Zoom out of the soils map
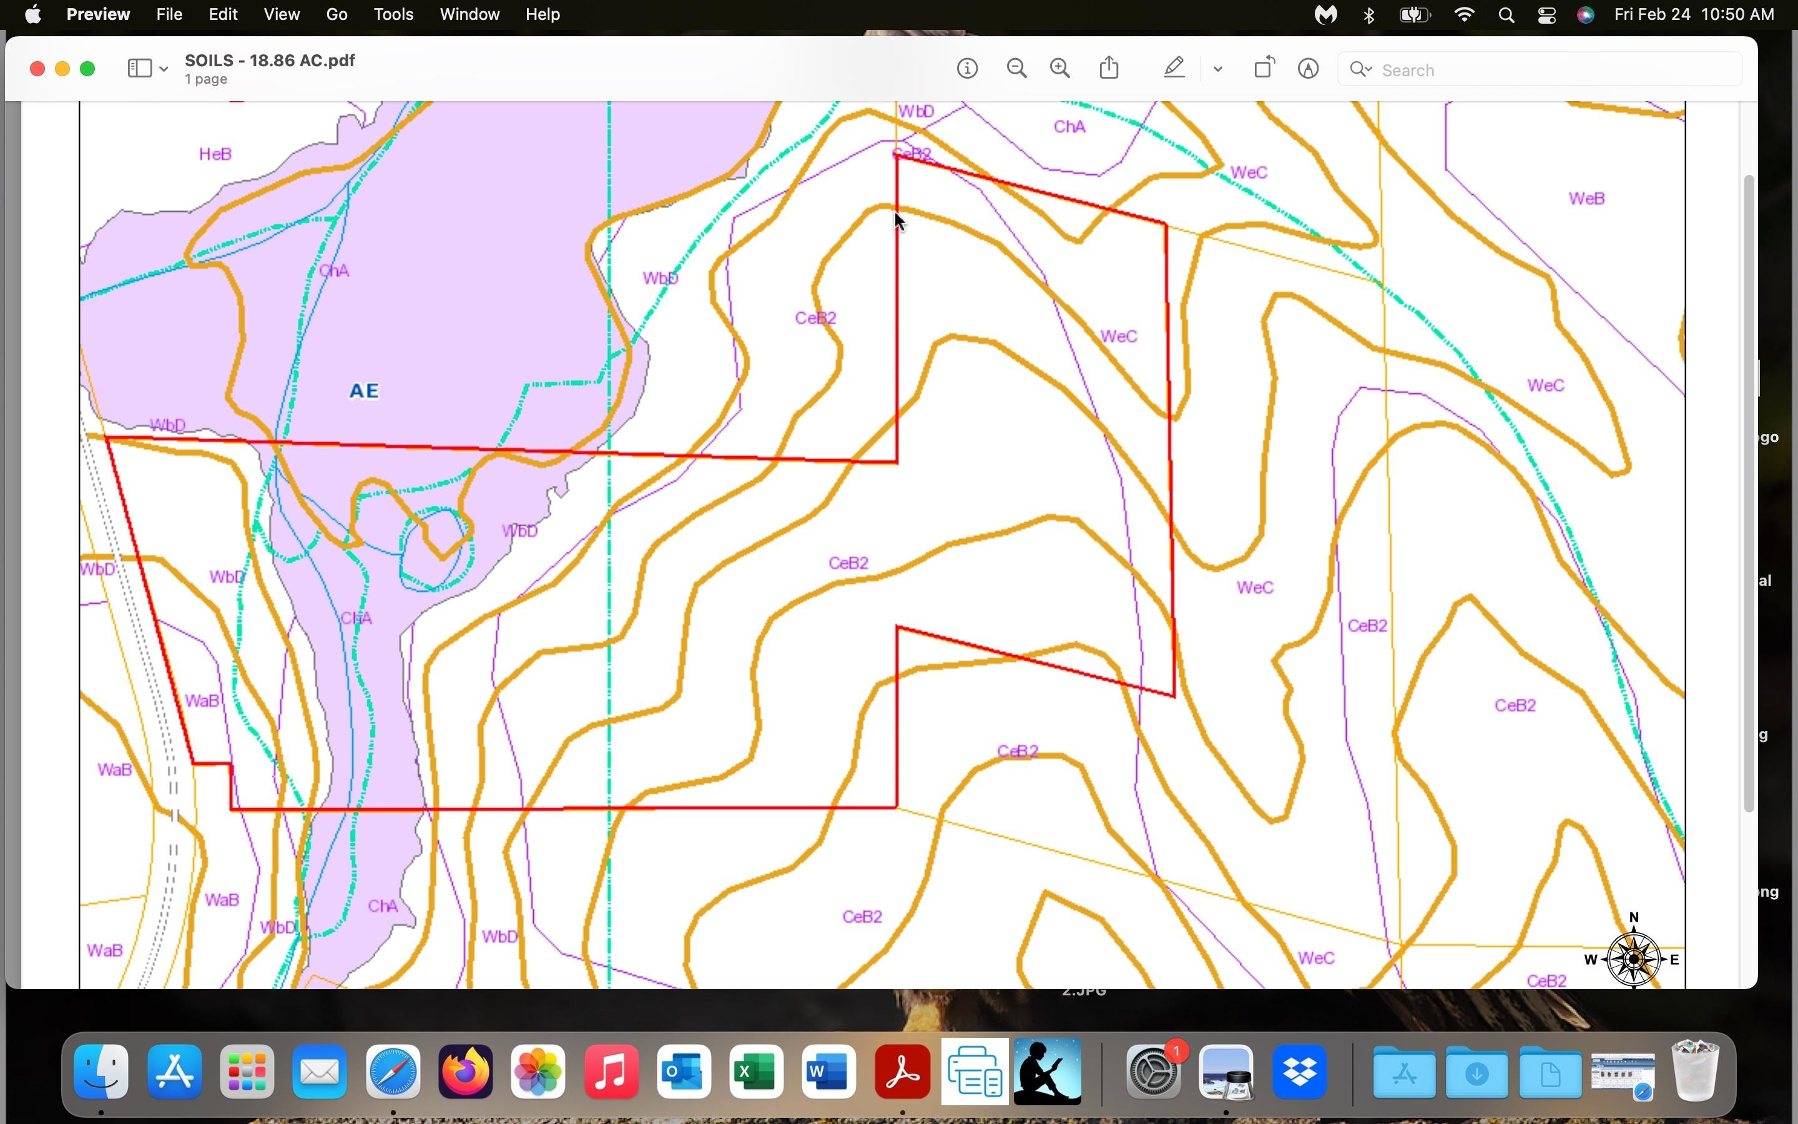The width and height of the screenshot is (1798, 1124). point(1016,69)
